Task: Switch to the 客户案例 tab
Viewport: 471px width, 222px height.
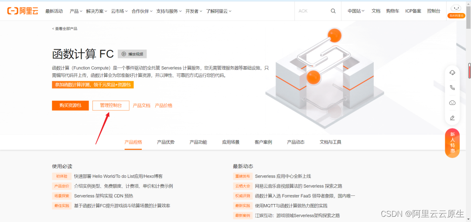Action: [x=263, y=142]
